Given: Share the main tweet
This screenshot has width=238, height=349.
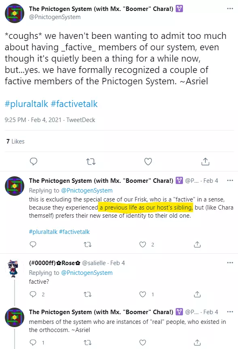Looking at the screenshot, I should (x=205, y=161).
